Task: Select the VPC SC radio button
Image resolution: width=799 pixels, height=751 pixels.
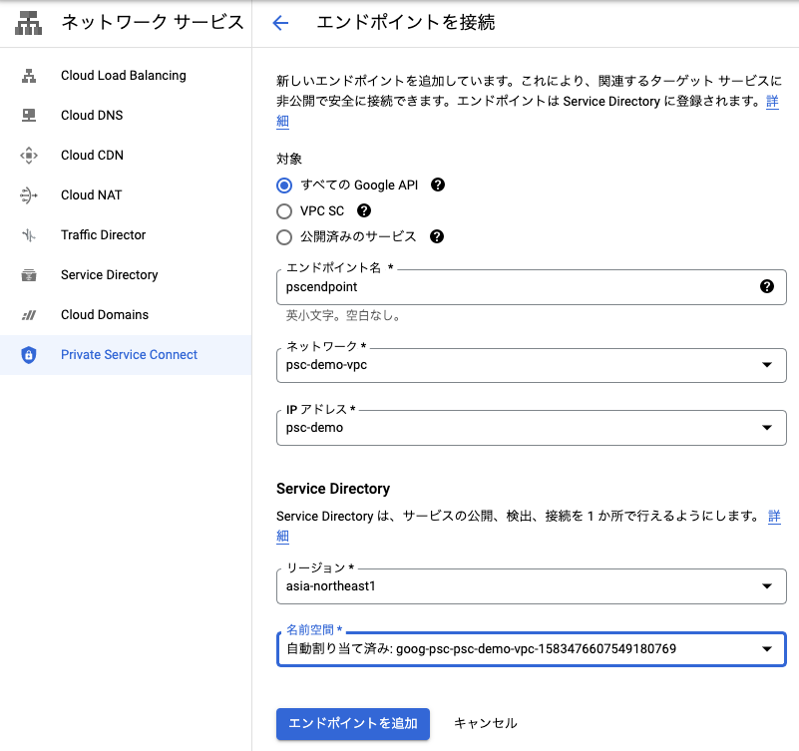Action: click(x=285, y=210)
